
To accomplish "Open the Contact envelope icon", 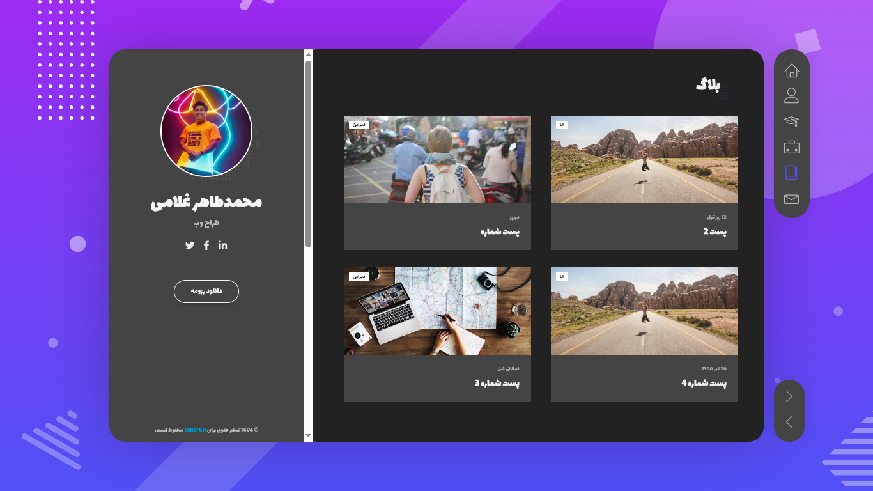I will point(791,199).
